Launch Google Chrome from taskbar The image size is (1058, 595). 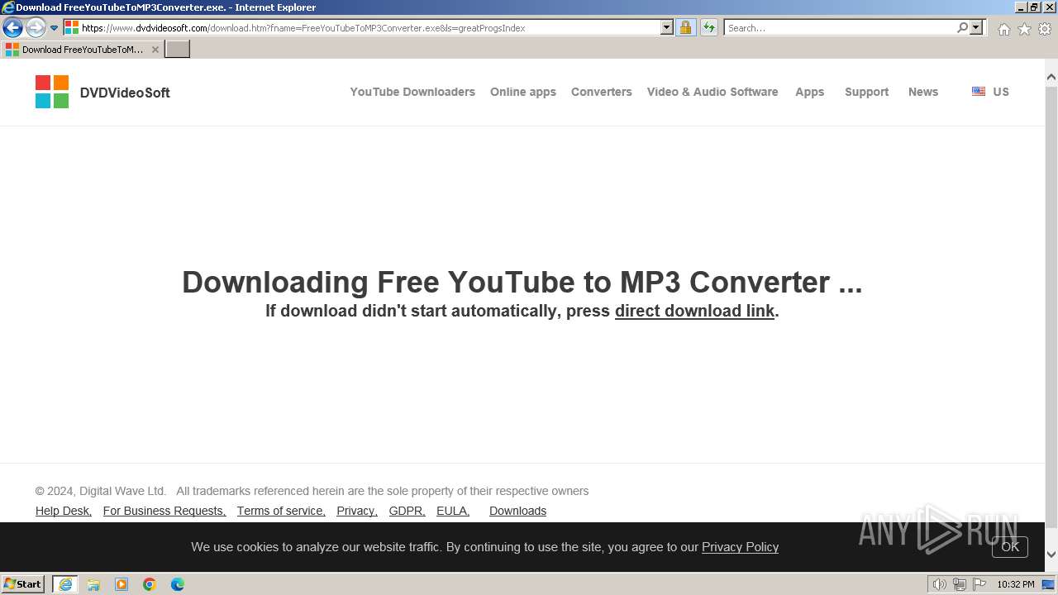point(150,584)
